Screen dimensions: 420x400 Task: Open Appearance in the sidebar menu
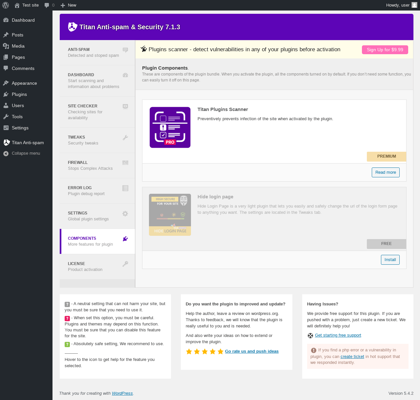[x=26, y=83]
